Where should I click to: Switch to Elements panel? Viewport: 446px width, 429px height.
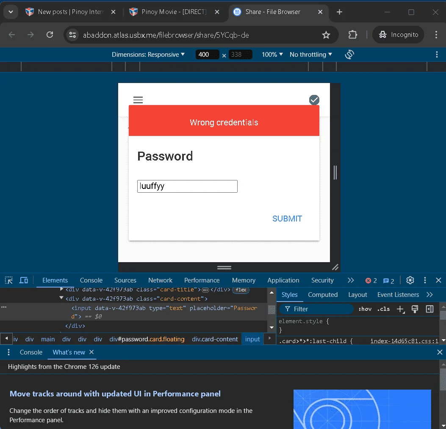point(55,280)
